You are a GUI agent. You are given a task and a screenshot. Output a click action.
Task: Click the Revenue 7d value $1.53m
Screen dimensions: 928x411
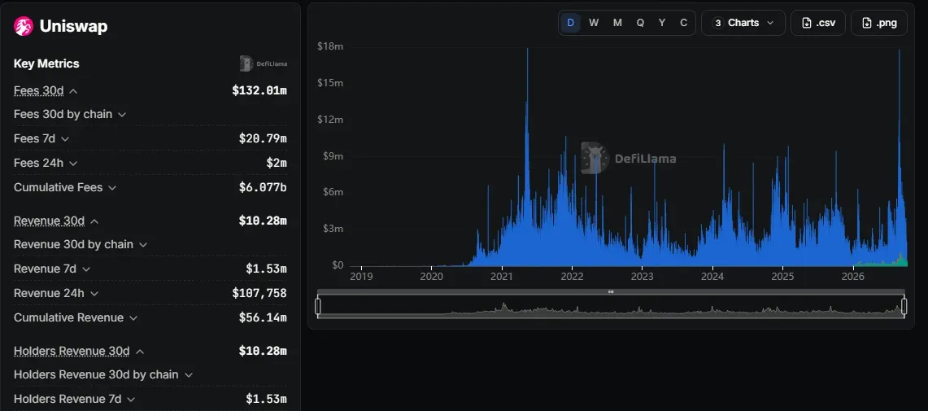tap(266, 269)
